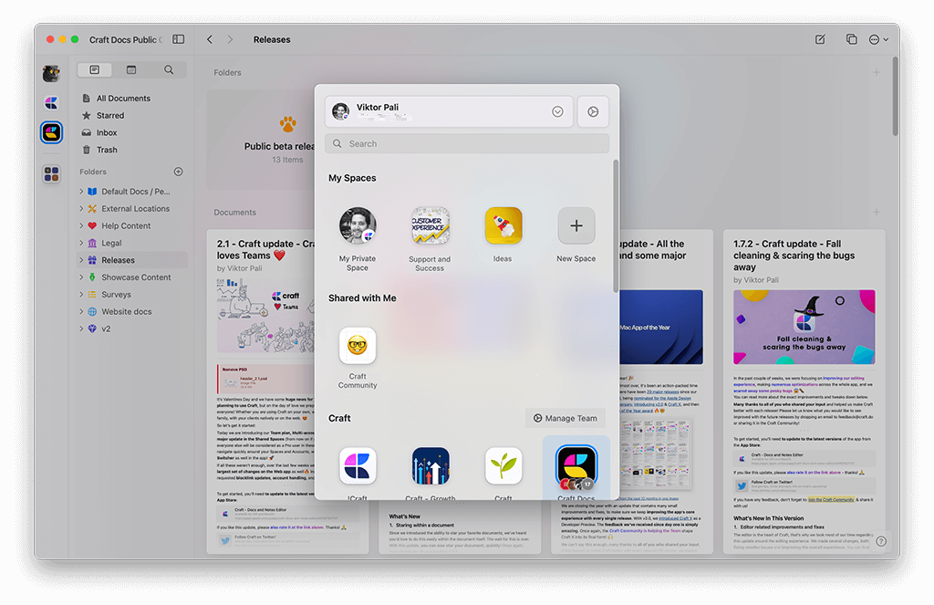Expand Default Docs folder chevron
This screenshot has width=934, height=605.
pyautogui.click(x=81, y=192)
